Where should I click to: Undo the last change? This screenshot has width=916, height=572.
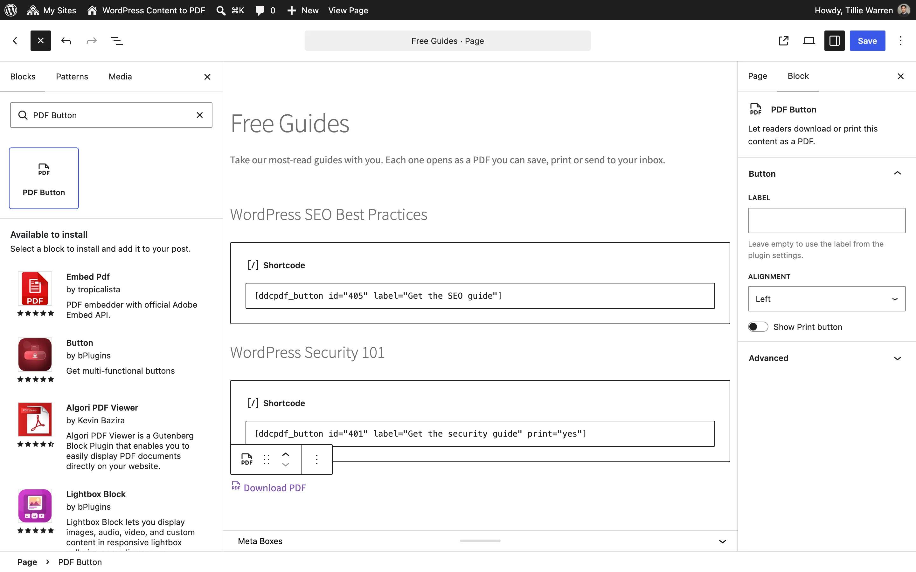[66, 41]
